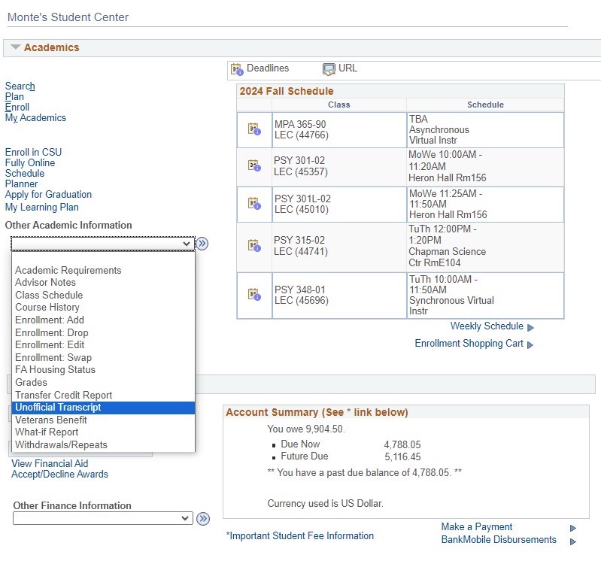
Task: Click the Future Due amount 5,116.45
Action: pos(402,456)
